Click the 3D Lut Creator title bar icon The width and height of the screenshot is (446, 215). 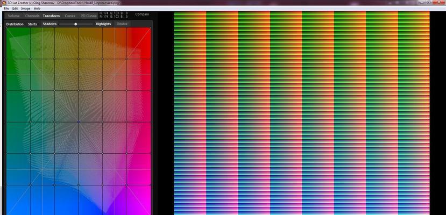coord(4,3)
